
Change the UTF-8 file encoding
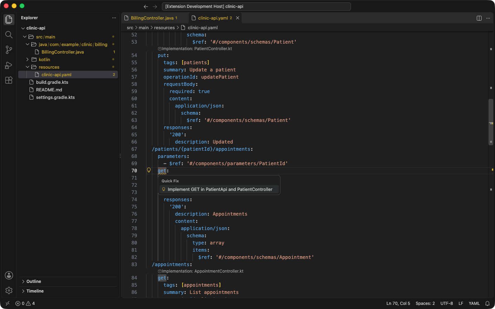(x=447, y=304)
